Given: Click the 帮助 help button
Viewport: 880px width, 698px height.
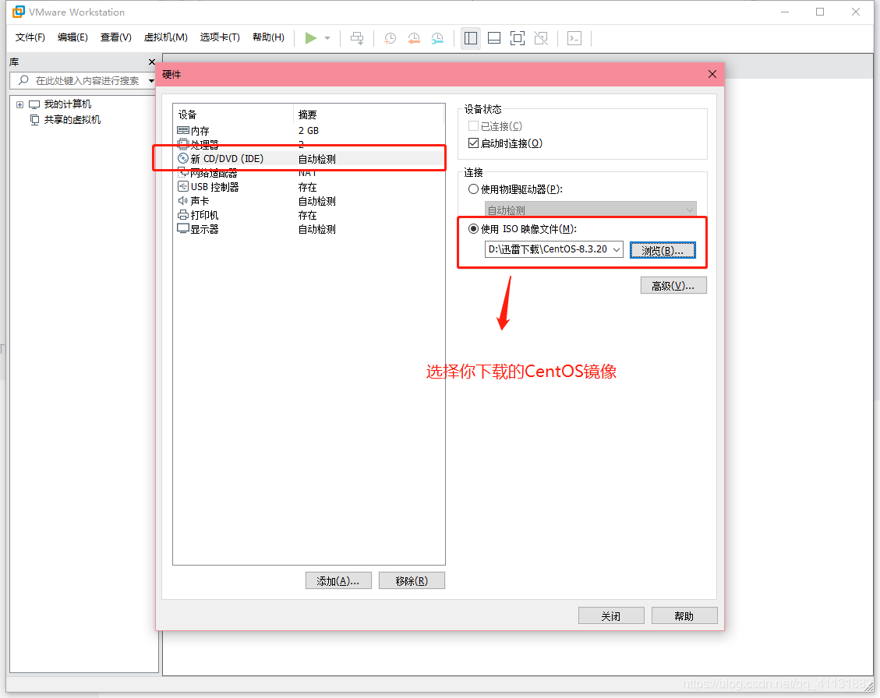Looking at the screenshot, I should pos(684,615).
